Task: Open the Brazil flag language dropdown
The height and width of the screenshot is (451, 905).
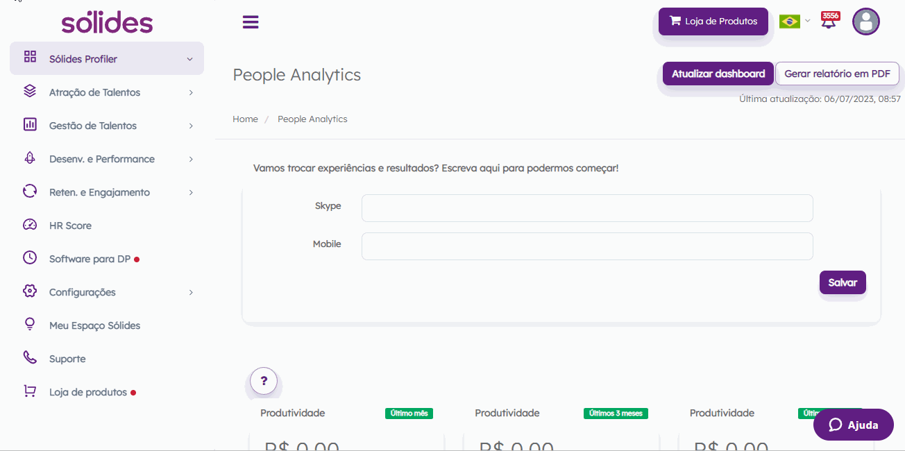Action: (x=795, y=22)
